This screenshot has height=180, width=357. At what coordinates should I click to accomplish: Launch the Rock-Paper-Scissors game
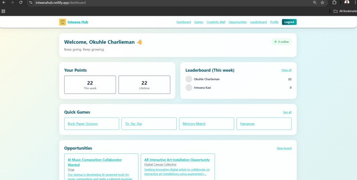click(92, 124)
